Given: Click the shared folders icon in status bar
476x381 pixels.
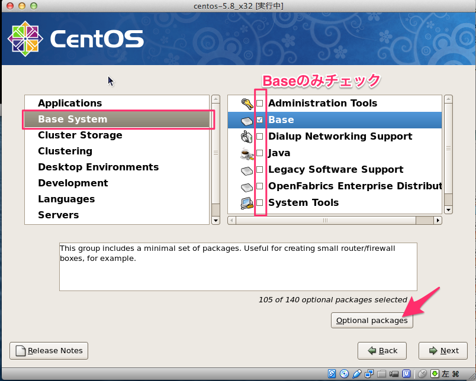Looking at the screenshot, I should [382, 374].
